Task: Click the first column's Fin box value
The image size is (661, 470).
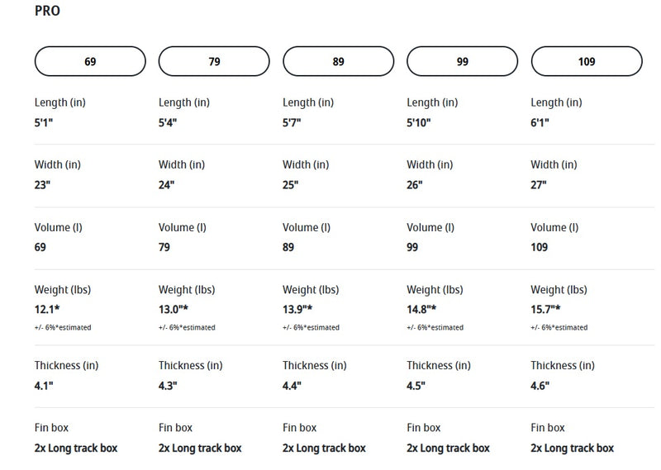Action: (x=76, y=448)
